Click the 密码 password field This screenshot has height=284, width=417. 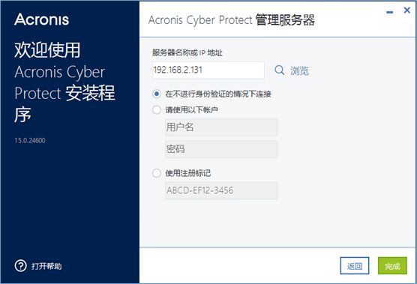(221, 149)
